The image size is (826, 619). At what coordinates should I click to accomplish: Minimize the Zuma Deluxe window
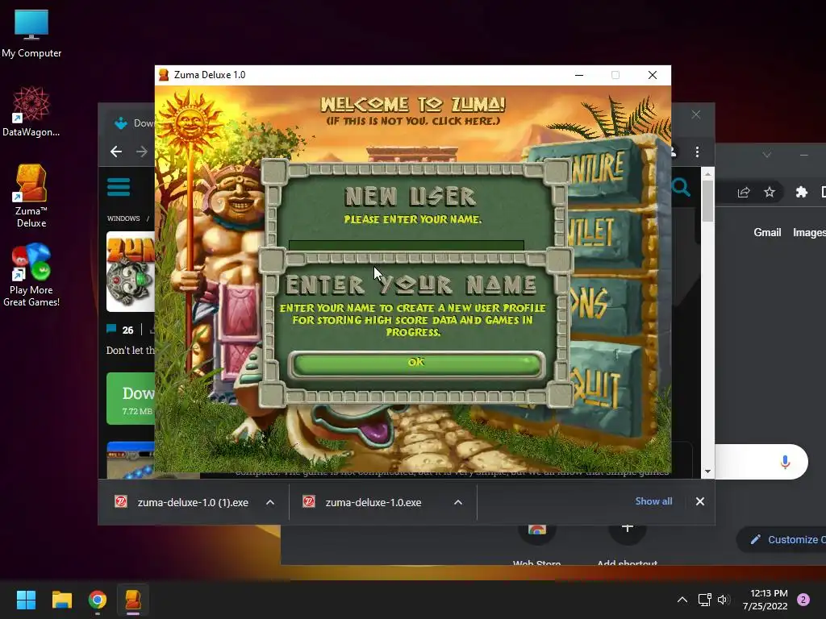579,75
